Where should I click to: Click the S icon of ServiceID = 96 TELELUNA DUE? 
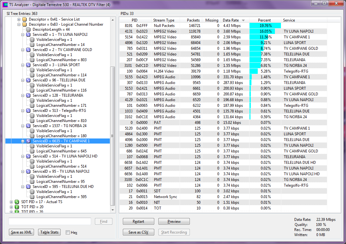28,80
